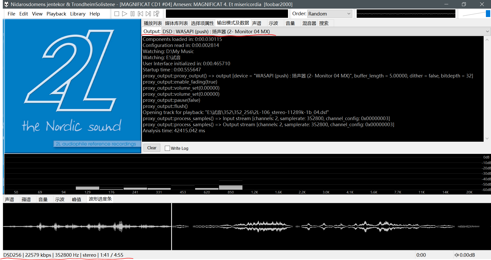The height and width of the screenshot is (260, 491).
Task: Switch to the 播放列表 tab
Action: (153, 23)
